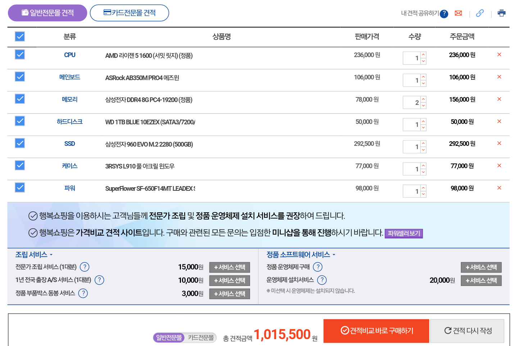Delete the 파워 row using X
Image resolution: width=518 pixels, height=346 pixels.
coord(499,188)
